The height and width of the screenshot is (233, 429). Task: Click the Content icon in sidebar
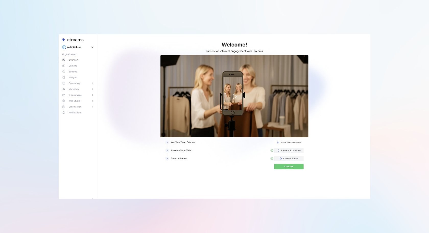point(64,66)
